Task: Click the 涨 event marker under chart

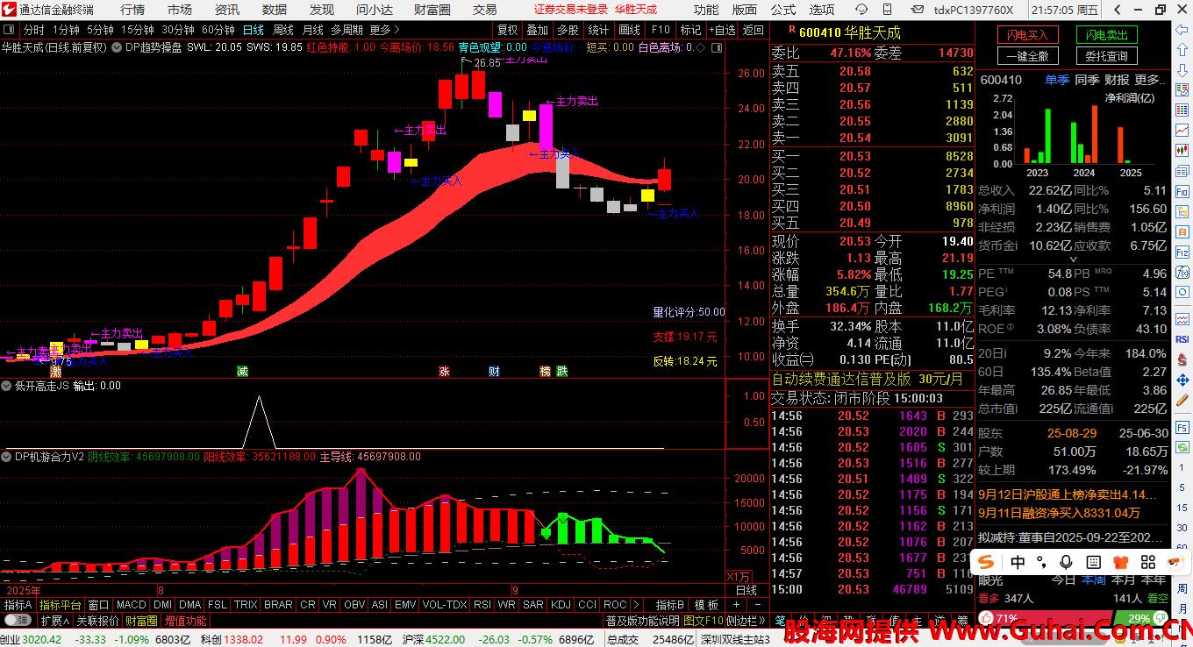Action: point(445,372)
